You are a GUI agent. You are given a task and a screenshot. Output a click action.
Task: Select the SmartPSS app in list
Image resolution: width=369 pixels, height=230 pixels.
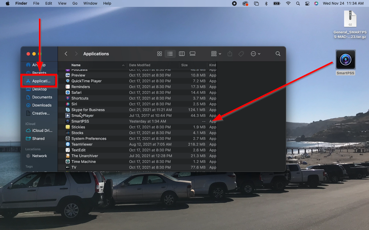click(80, 122)
